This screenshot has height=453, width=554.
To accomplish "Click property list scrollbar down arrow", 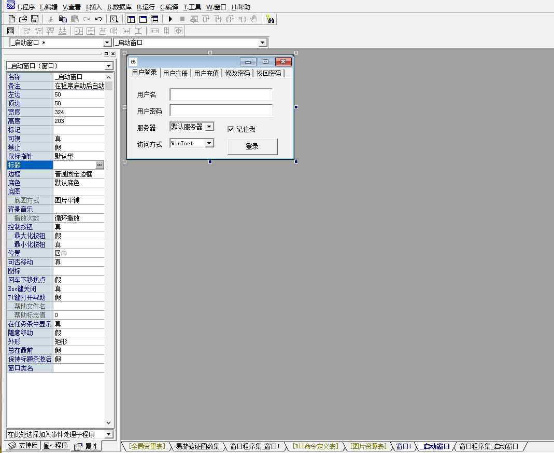I will pyautogui.click(x=108, y=422).
